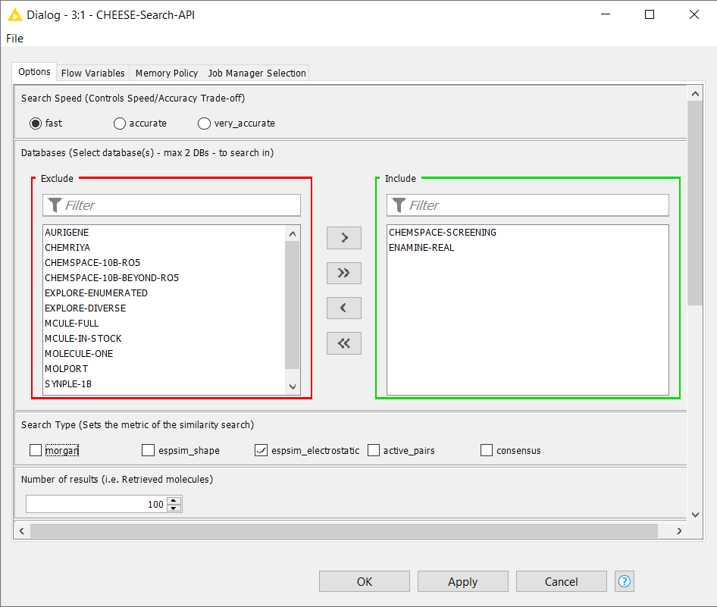This screenshot has width=717, height=607.
Task: Select MCULE-IN-STOCK database entry
Action: (x=164, y=338)
